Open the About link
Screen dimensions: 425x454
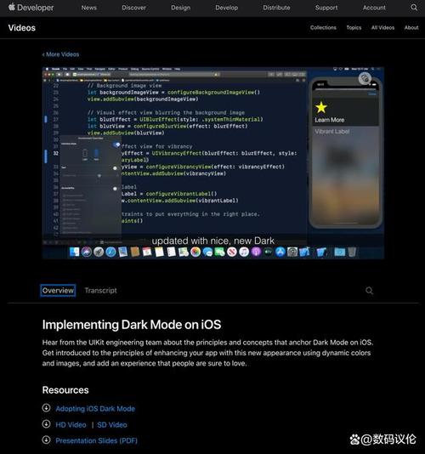click(411, 27)
